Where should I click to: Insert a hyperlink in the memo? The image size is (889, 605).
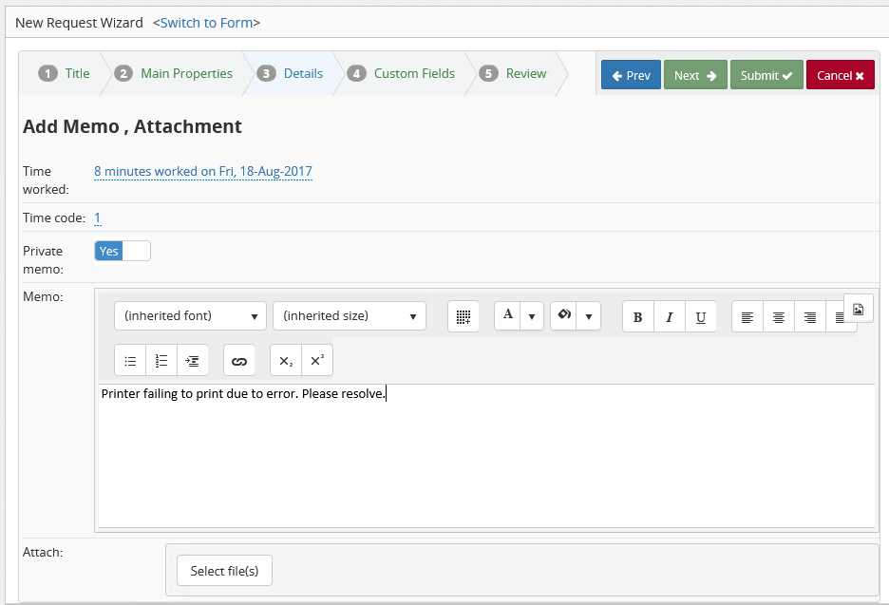click(x=239, y=361)
